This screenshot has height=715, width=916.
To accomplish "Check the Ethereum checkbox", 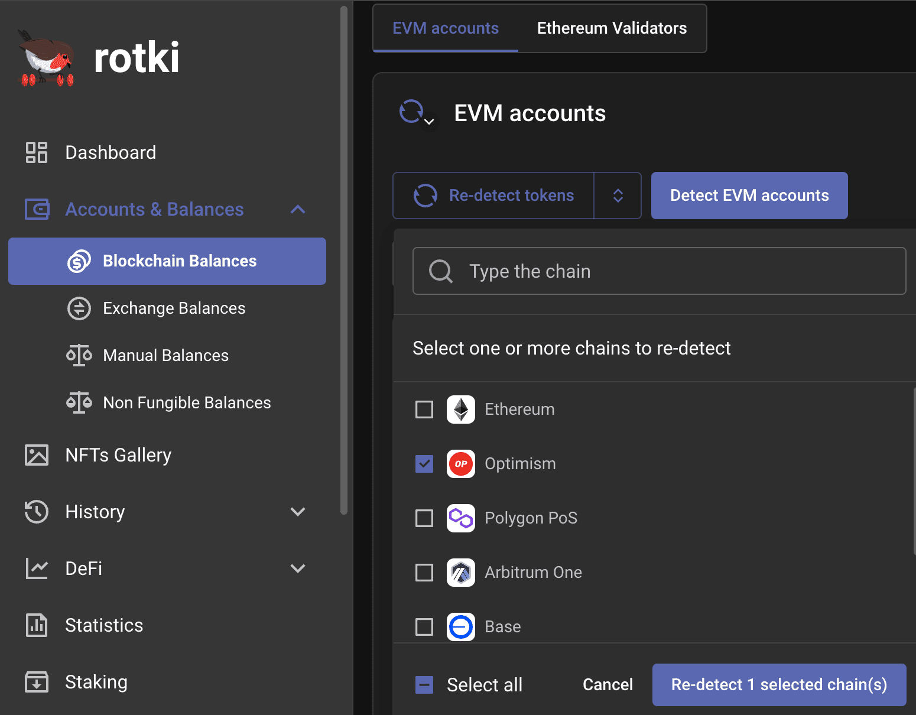I will click(x=424, y=409).
